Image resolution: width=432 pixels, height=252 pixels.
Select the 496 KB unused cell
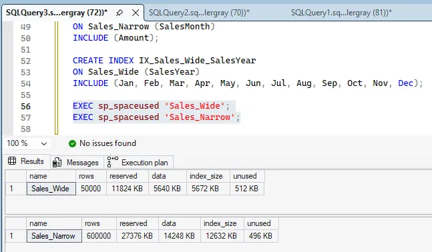coord(260,236)
